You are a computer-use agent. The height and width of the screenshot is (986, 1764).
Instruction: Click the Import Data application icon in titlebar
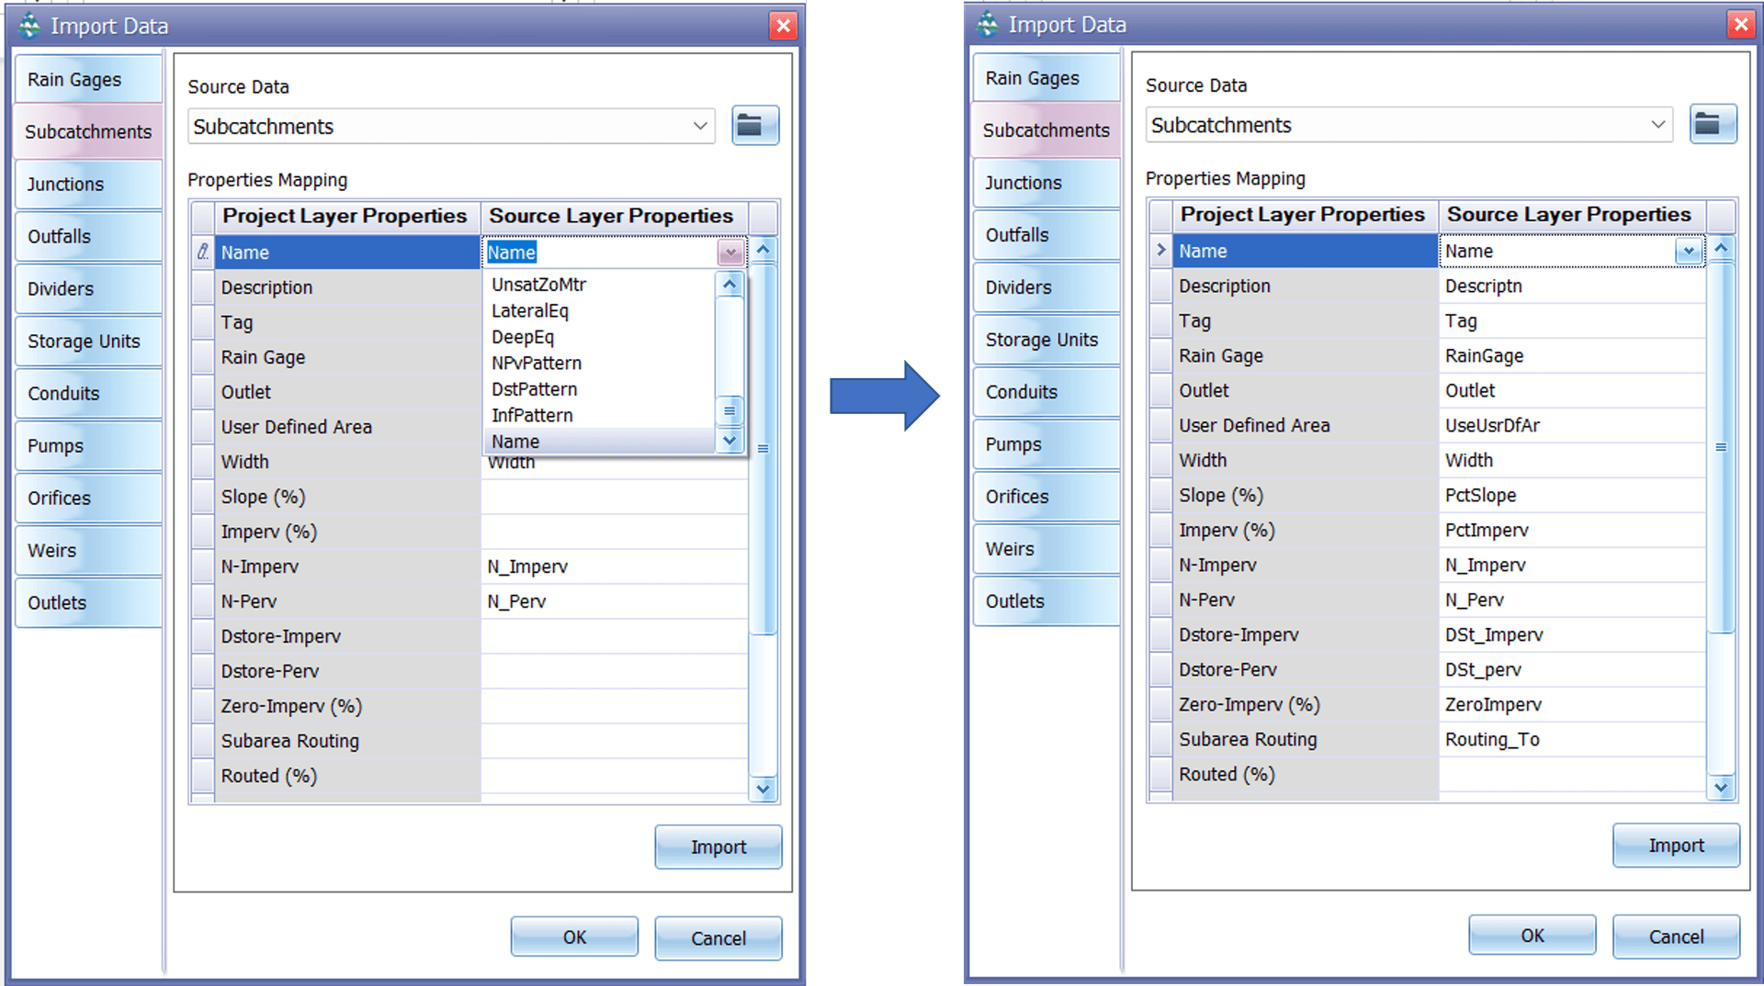[28, 26]
